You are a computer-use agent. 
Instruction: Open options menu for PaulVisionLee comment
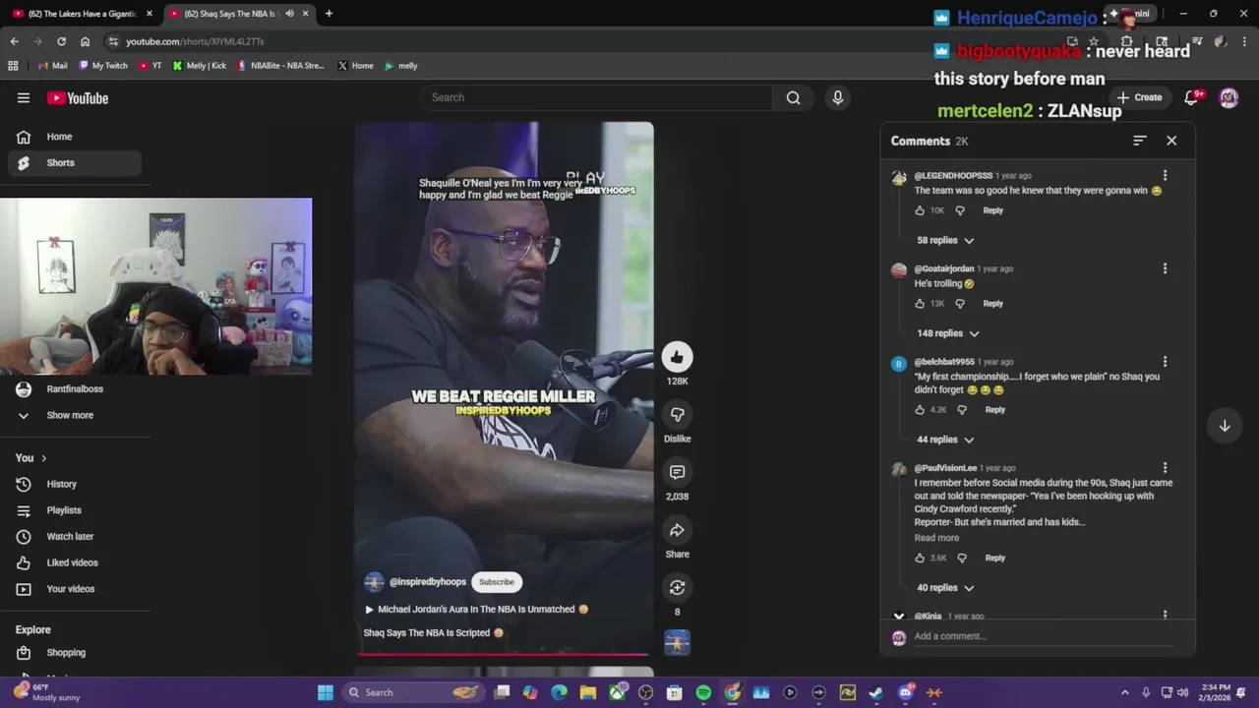1165,468
